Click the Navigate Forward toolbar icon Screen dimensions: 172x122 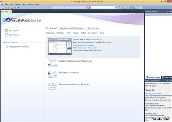[x=46, y=8]
